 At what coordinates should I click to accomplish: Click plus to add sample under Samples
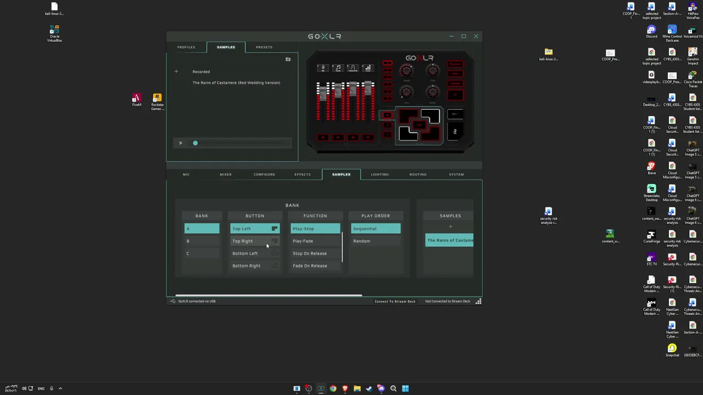(x=450, y=227)
